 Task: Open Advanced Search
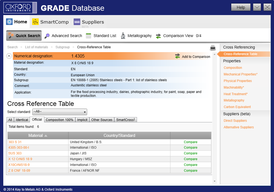(63, 36)
